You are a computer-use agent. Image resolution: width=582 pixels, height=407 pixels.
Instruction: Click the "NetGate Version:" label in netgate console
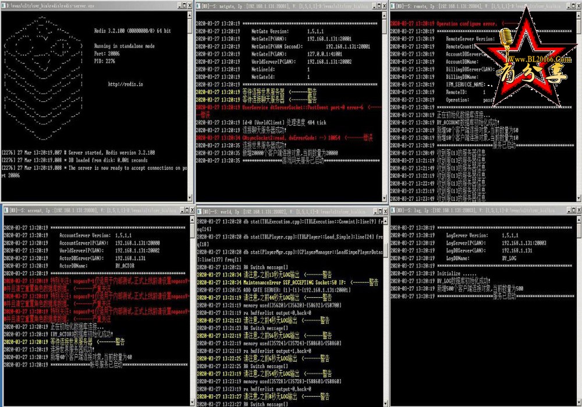(x=270, y=31)
